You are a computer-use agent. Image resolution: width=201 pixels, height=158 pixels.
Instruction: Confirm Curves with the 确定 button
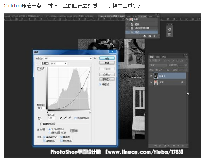click(x=107, y=58)
